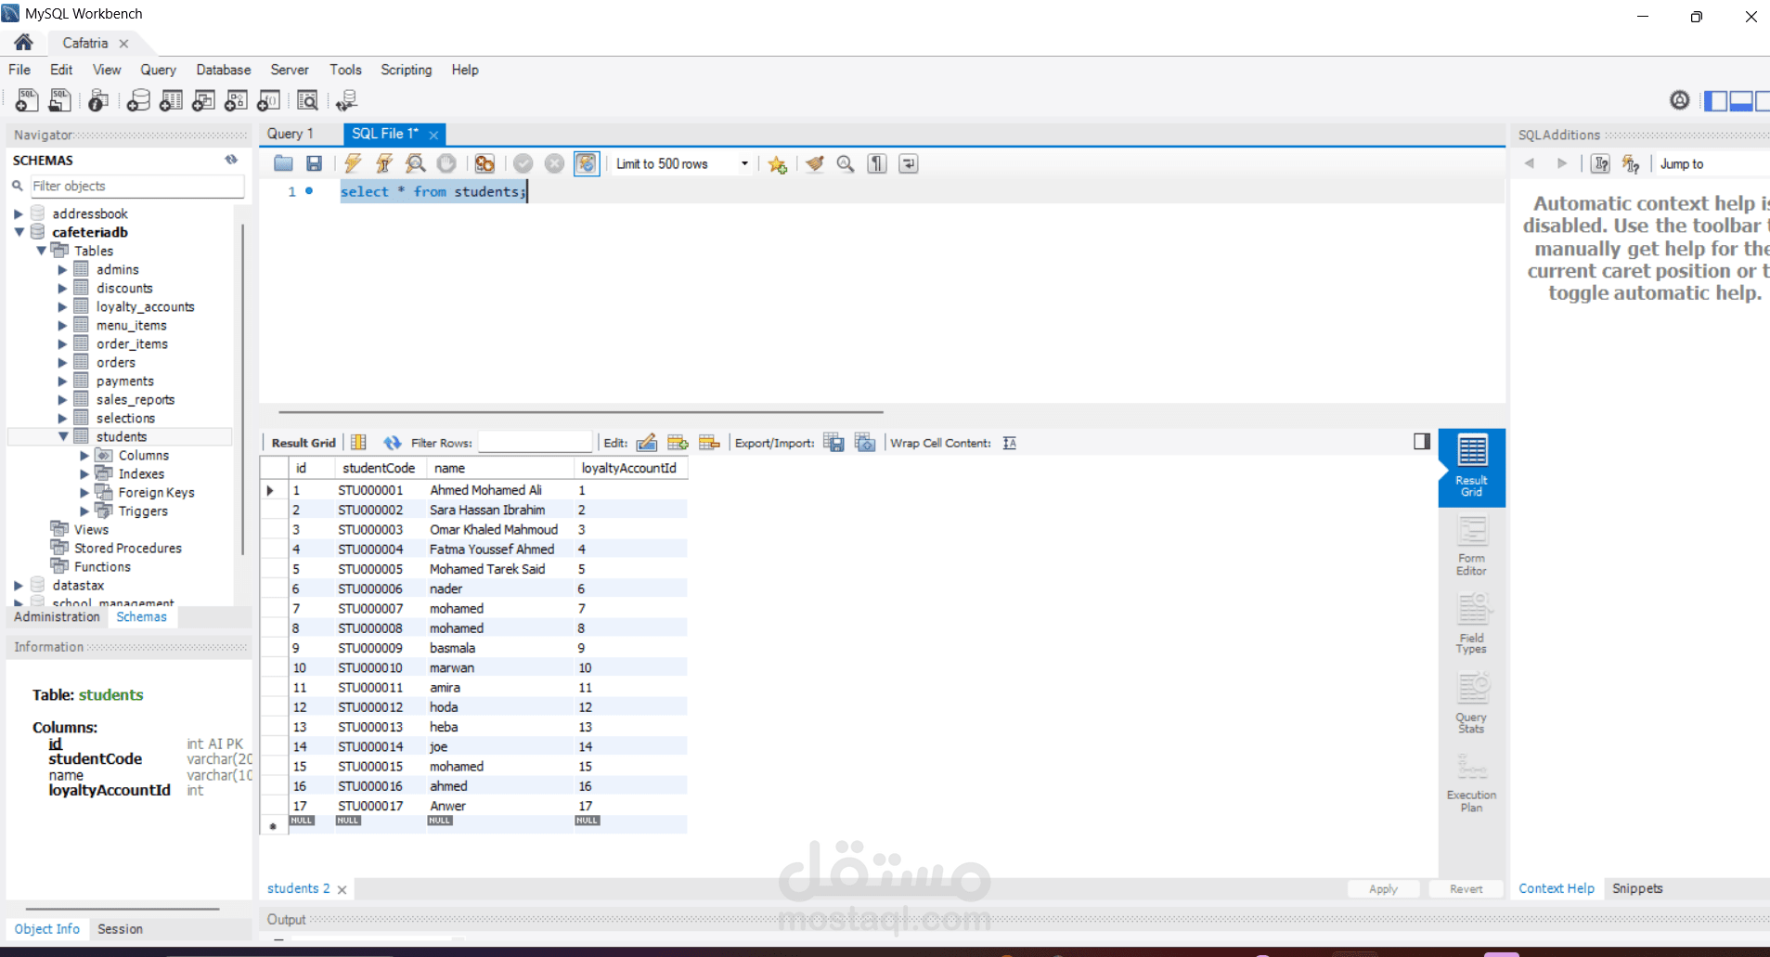
Task: Select the Stored Procedures node
Action: pos(128,548)
